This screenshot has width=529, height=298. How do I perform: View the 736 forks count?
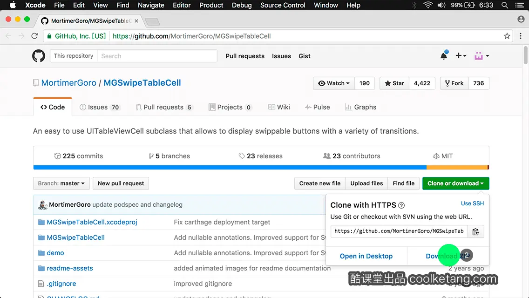point(478,83)
